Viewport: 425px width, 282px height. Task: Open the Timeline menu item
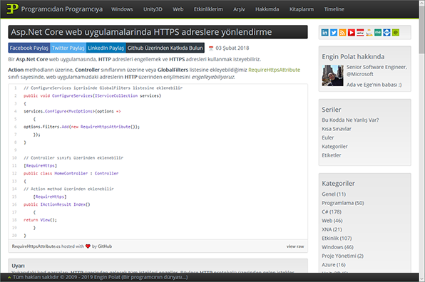coord(334,9)
